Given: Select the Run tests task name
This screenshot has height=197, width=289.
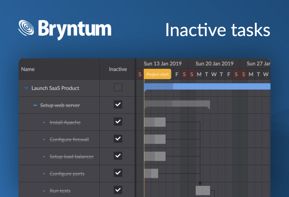Looking at the screenshot, I should [60, 190].
